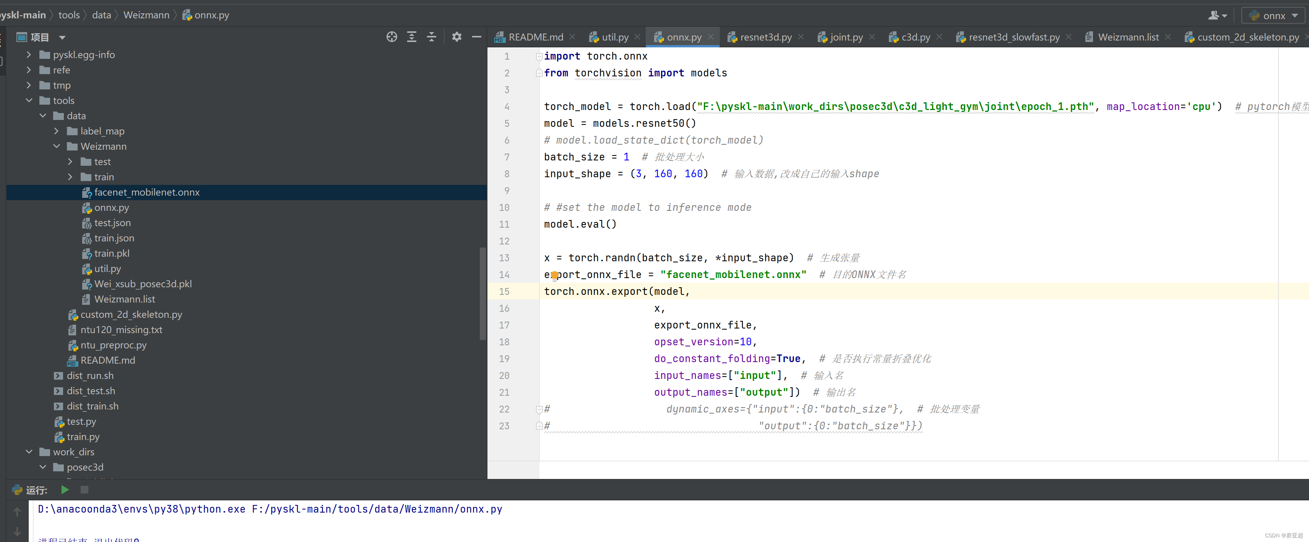
Task: Click the Expand All icon in project panel
Action: (x=412, y=37)
